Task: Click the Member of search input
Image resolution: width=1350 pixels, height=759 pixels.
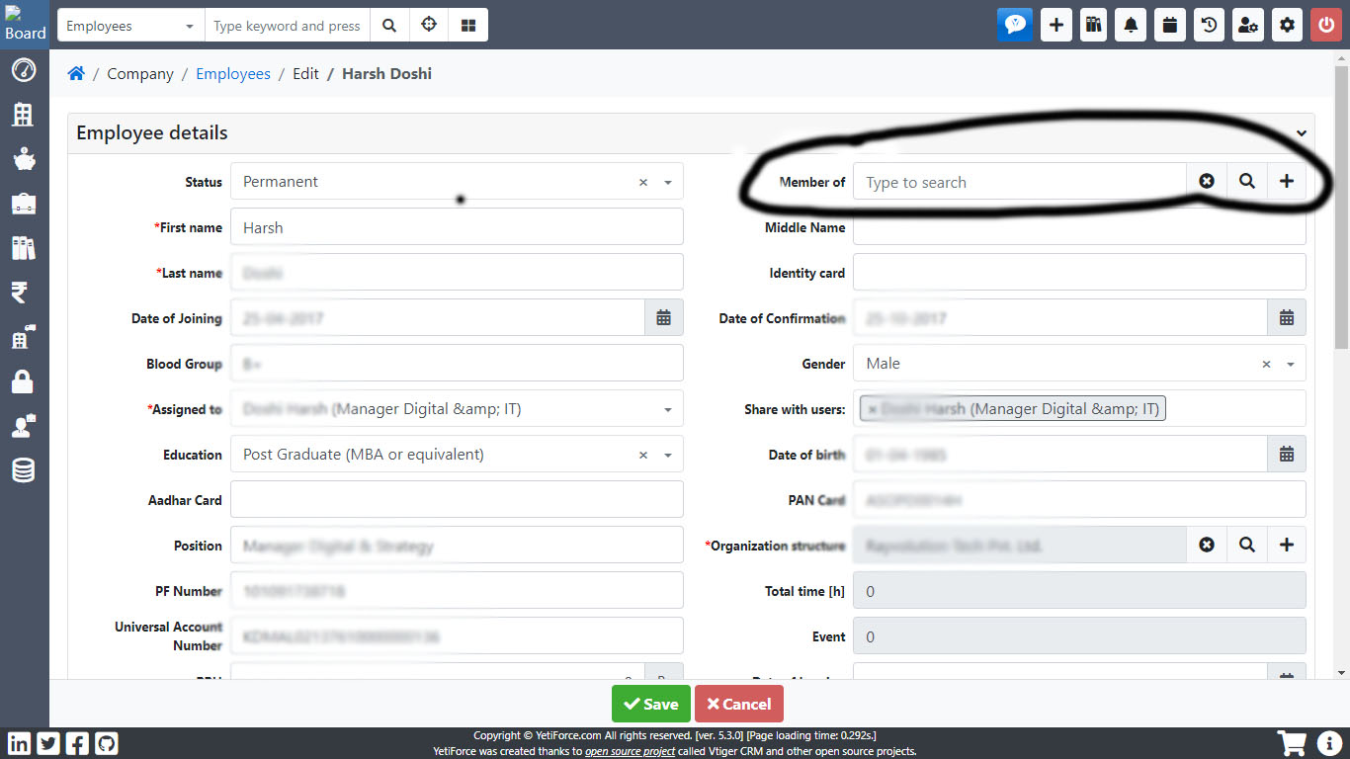Action: (x=1020, y=182)
